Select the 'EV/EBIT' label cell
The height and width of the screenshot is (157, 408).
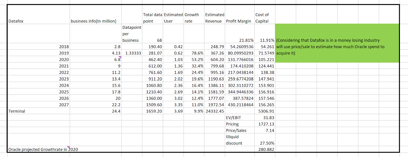coord(240,118)
